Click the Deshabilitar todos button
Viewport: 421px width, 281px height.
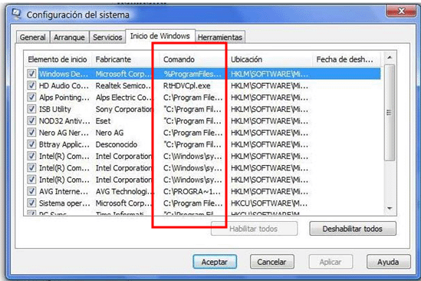coord(353,229)
